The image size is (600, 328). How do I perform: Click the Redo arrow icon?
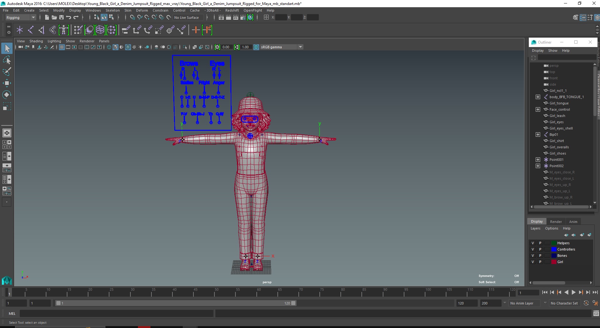[76, 18]
